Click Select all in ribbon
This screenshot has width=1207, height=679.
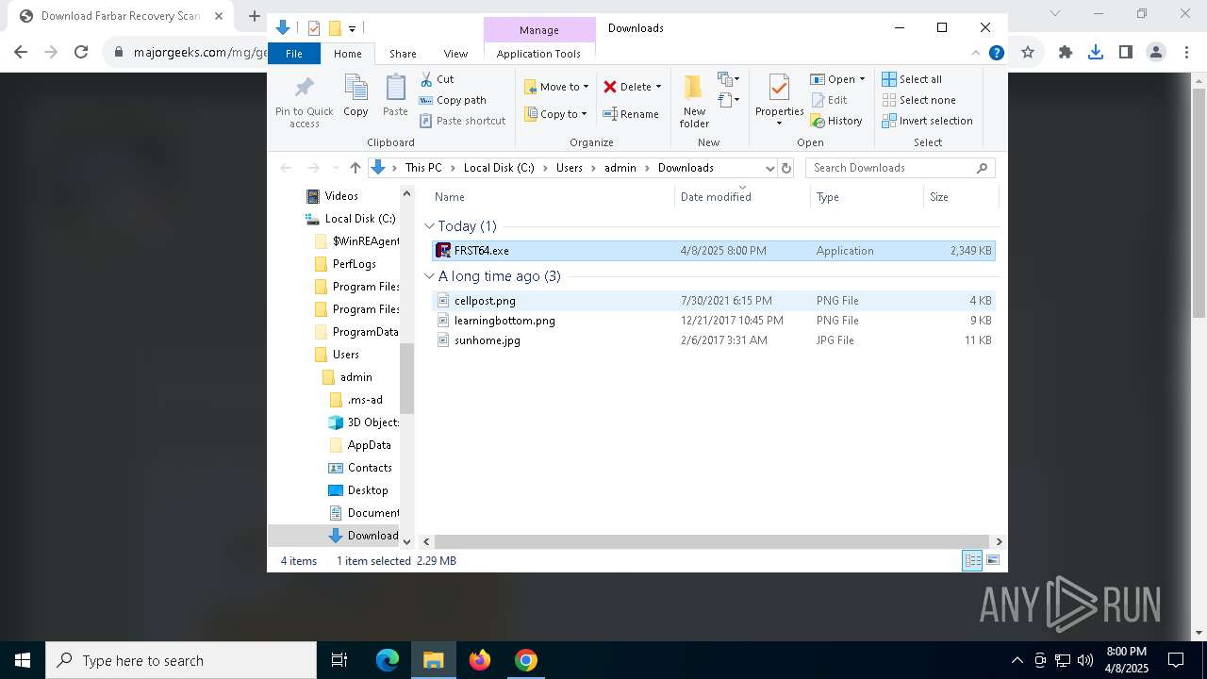coord(912,79)
